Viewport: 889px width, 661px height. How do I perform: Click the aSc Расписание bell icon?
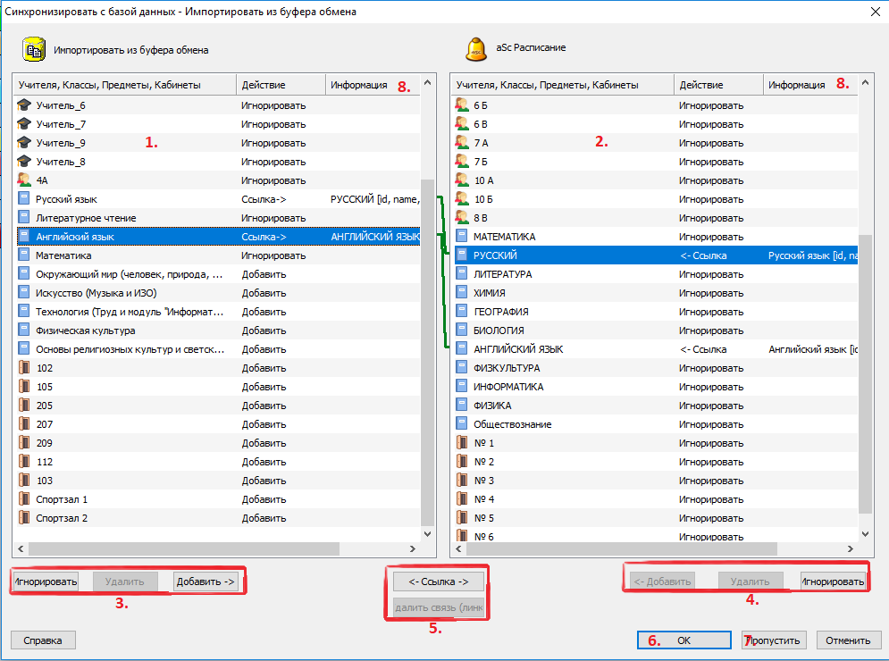point(475,48)
